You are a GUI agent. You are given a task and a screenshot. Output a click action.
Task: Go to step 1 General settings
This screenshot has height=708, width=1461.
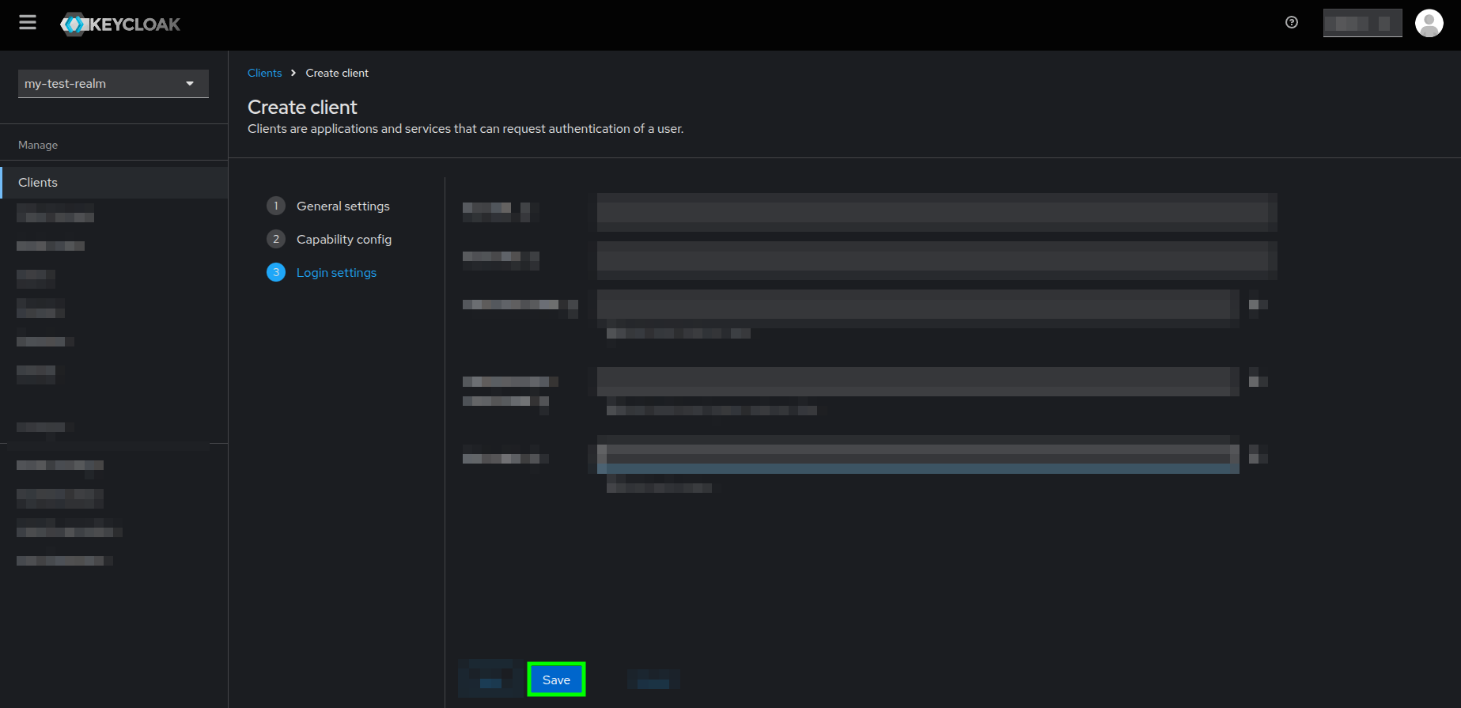tap(328, 206)
